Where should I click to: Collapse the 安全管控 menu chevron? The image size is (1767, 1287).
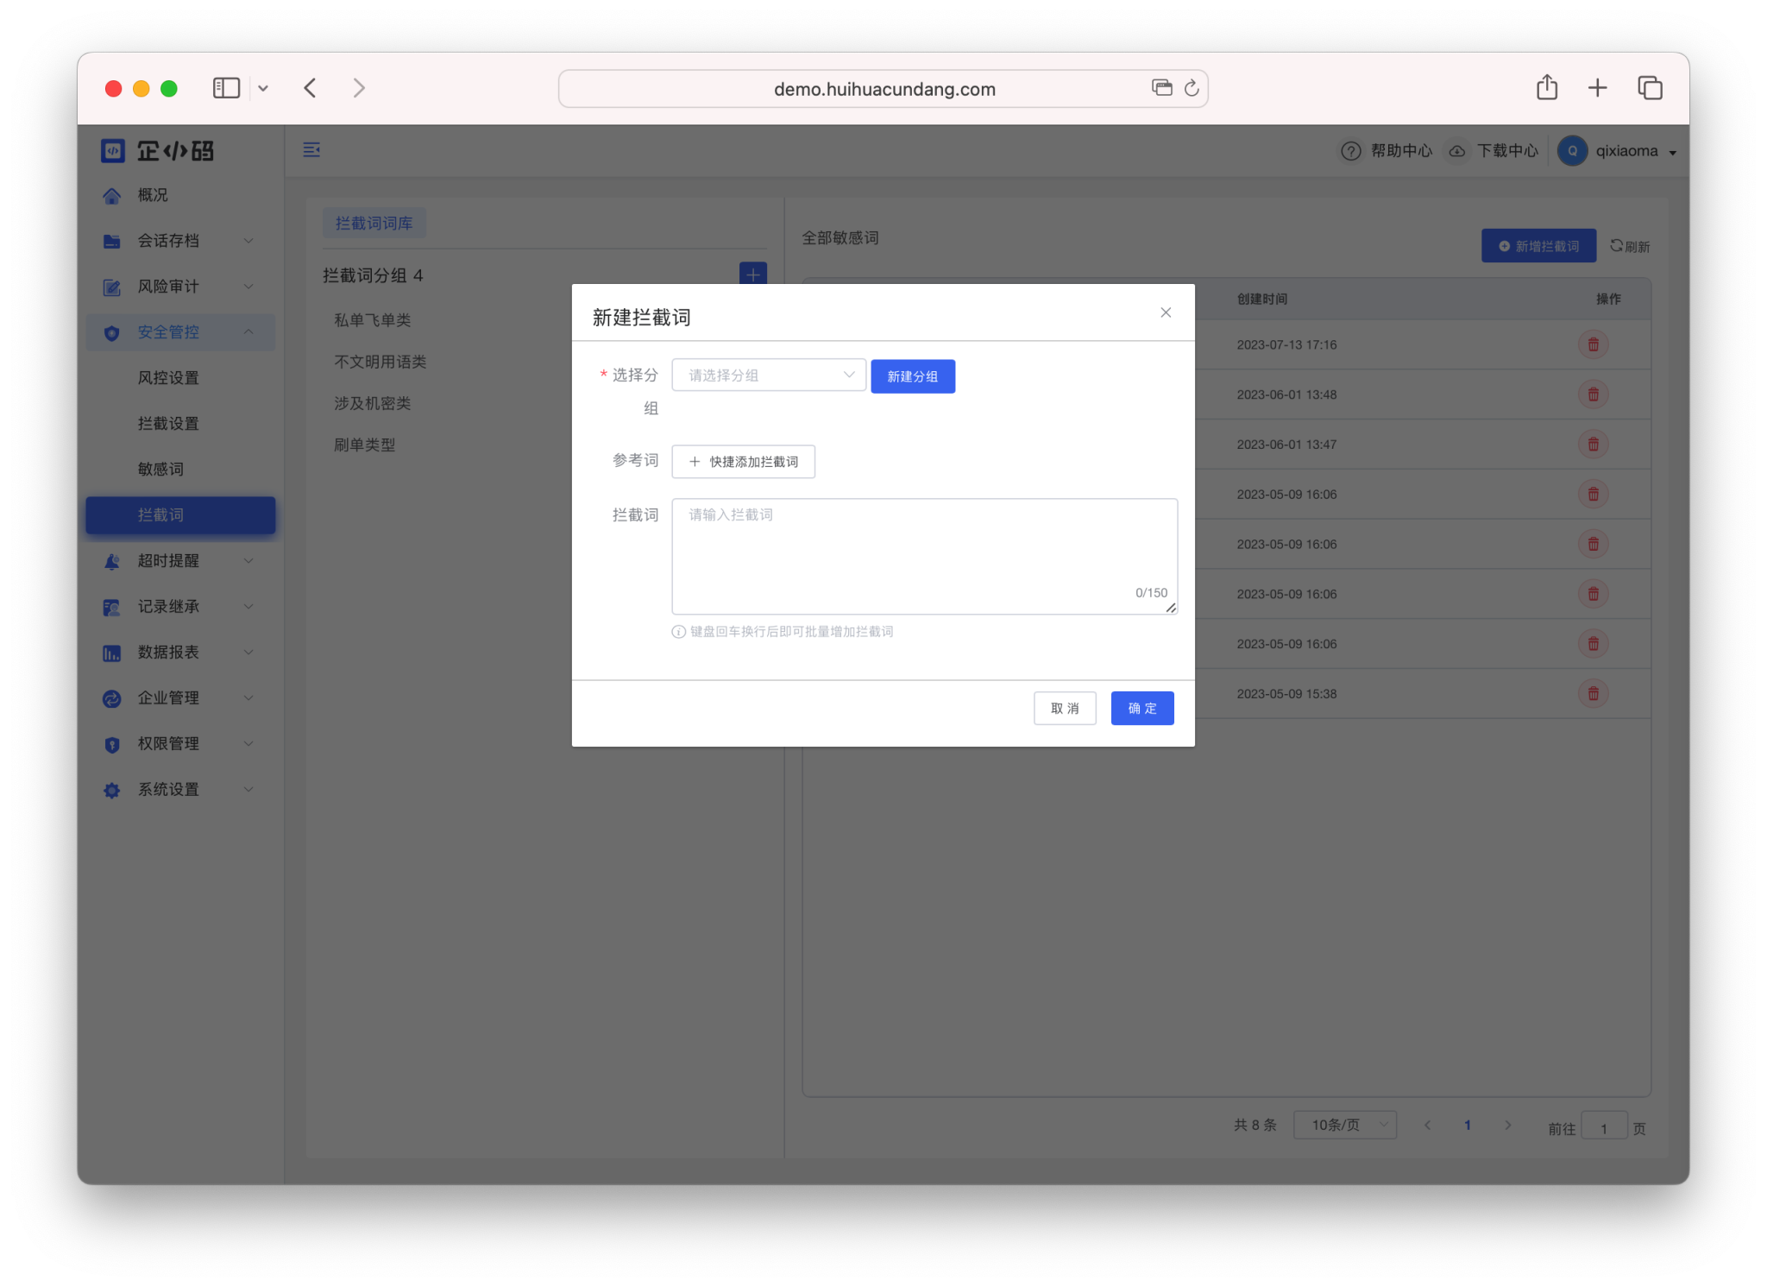click(x=248, y=332)
